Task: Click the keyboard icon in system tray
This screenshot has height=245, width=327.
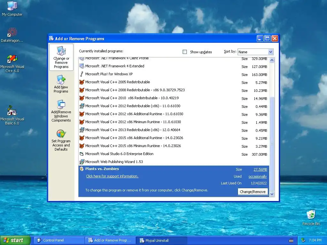Action: click(x=291, y=241)
